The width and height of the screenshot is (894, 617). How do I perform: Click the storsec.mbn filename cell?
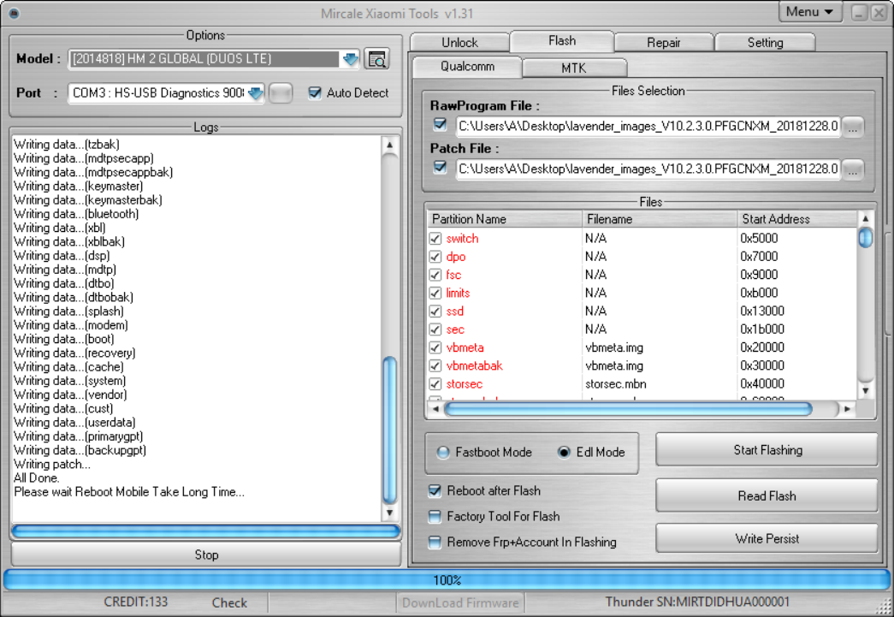tap(616, 383)
